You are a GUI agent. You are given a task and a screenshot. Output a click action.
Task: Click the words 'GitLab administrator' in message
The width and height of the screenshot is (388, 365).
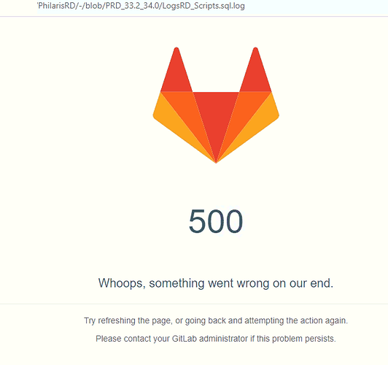[x=210, y=339]
